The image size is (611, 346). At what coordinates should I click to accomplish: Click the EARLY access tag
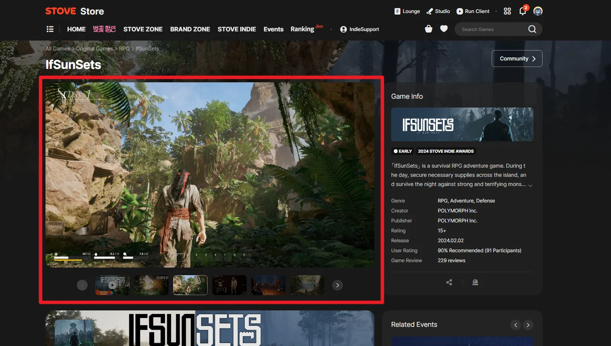[403, 151]
